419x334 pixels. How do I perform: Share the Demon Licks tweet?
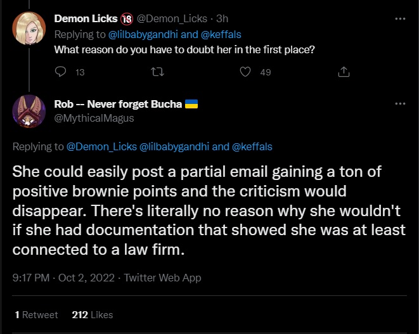tap(344, 72)
